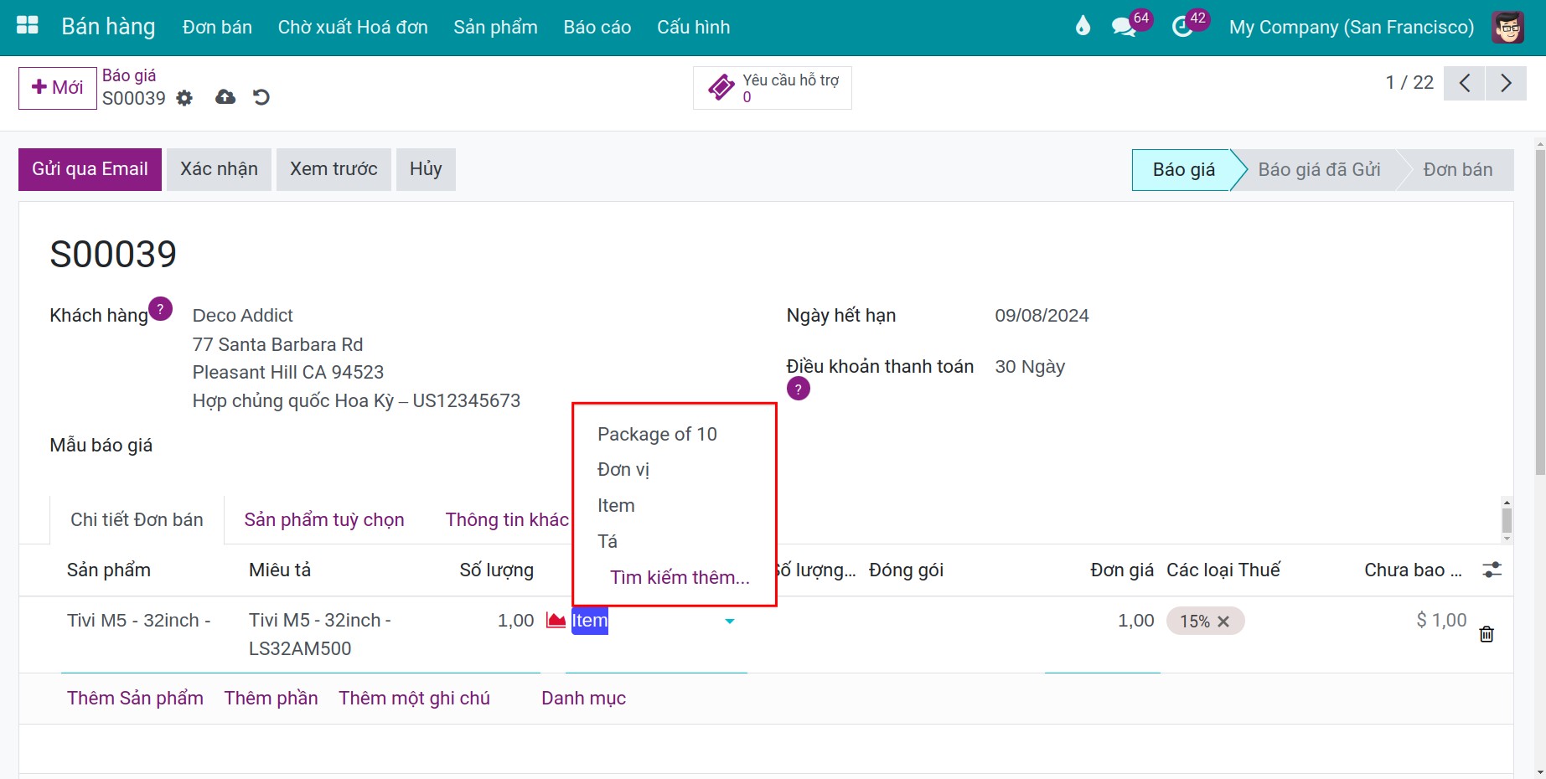1546x779 pixels.
Task: Click Thêm một ghi chú link
Action: coord(414,699)
